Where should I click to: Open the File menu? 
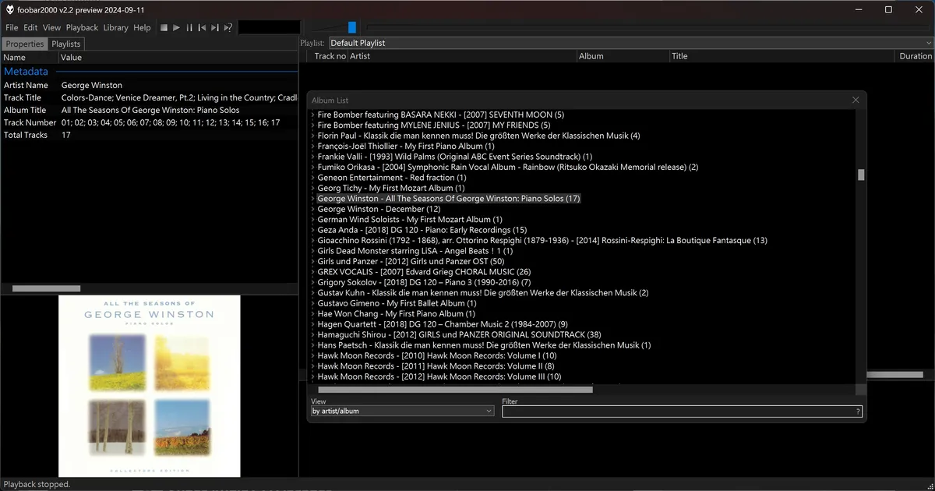pos(12,27)
